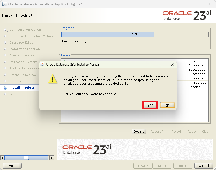216x170 pixels.
Task: Minimize the installer window
Action: point(185,4)
